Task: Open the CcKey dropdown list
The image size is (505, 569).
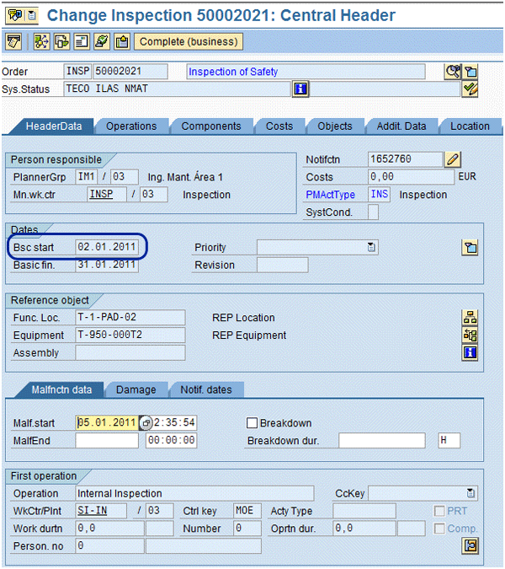Action: tap(471, 493)
